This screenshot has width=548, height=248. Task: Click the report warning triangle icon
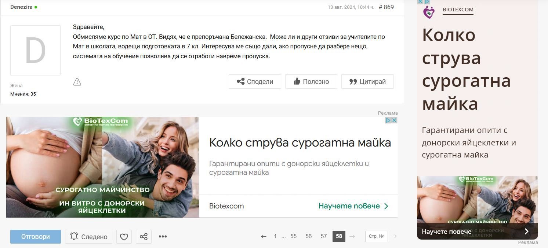coord(77,82)
